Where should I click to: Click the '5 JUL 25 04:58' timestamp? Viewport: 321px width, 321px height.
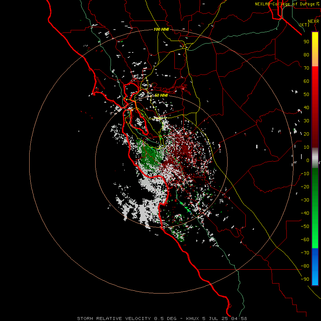(225, 319)
